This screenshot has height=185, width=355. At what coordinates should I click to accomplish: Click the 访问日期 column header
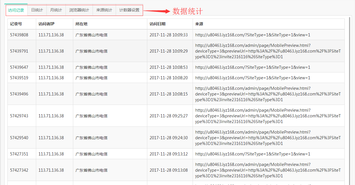[x=158, y=24]
